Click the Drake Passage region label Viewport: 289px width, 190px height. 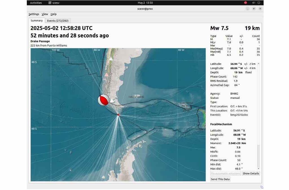tap(40, 41)
